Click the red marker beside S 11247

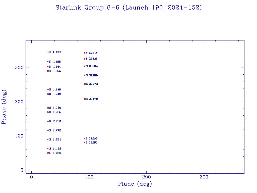tap(48, 52)
